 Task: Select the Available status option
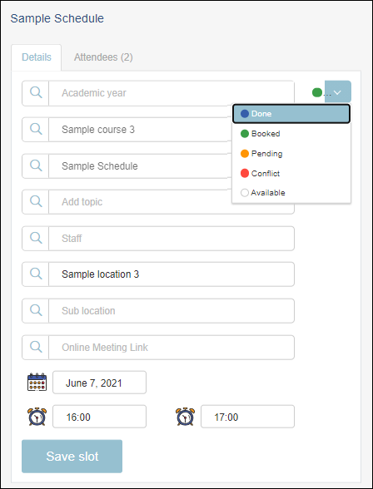[x=291, y=193]
